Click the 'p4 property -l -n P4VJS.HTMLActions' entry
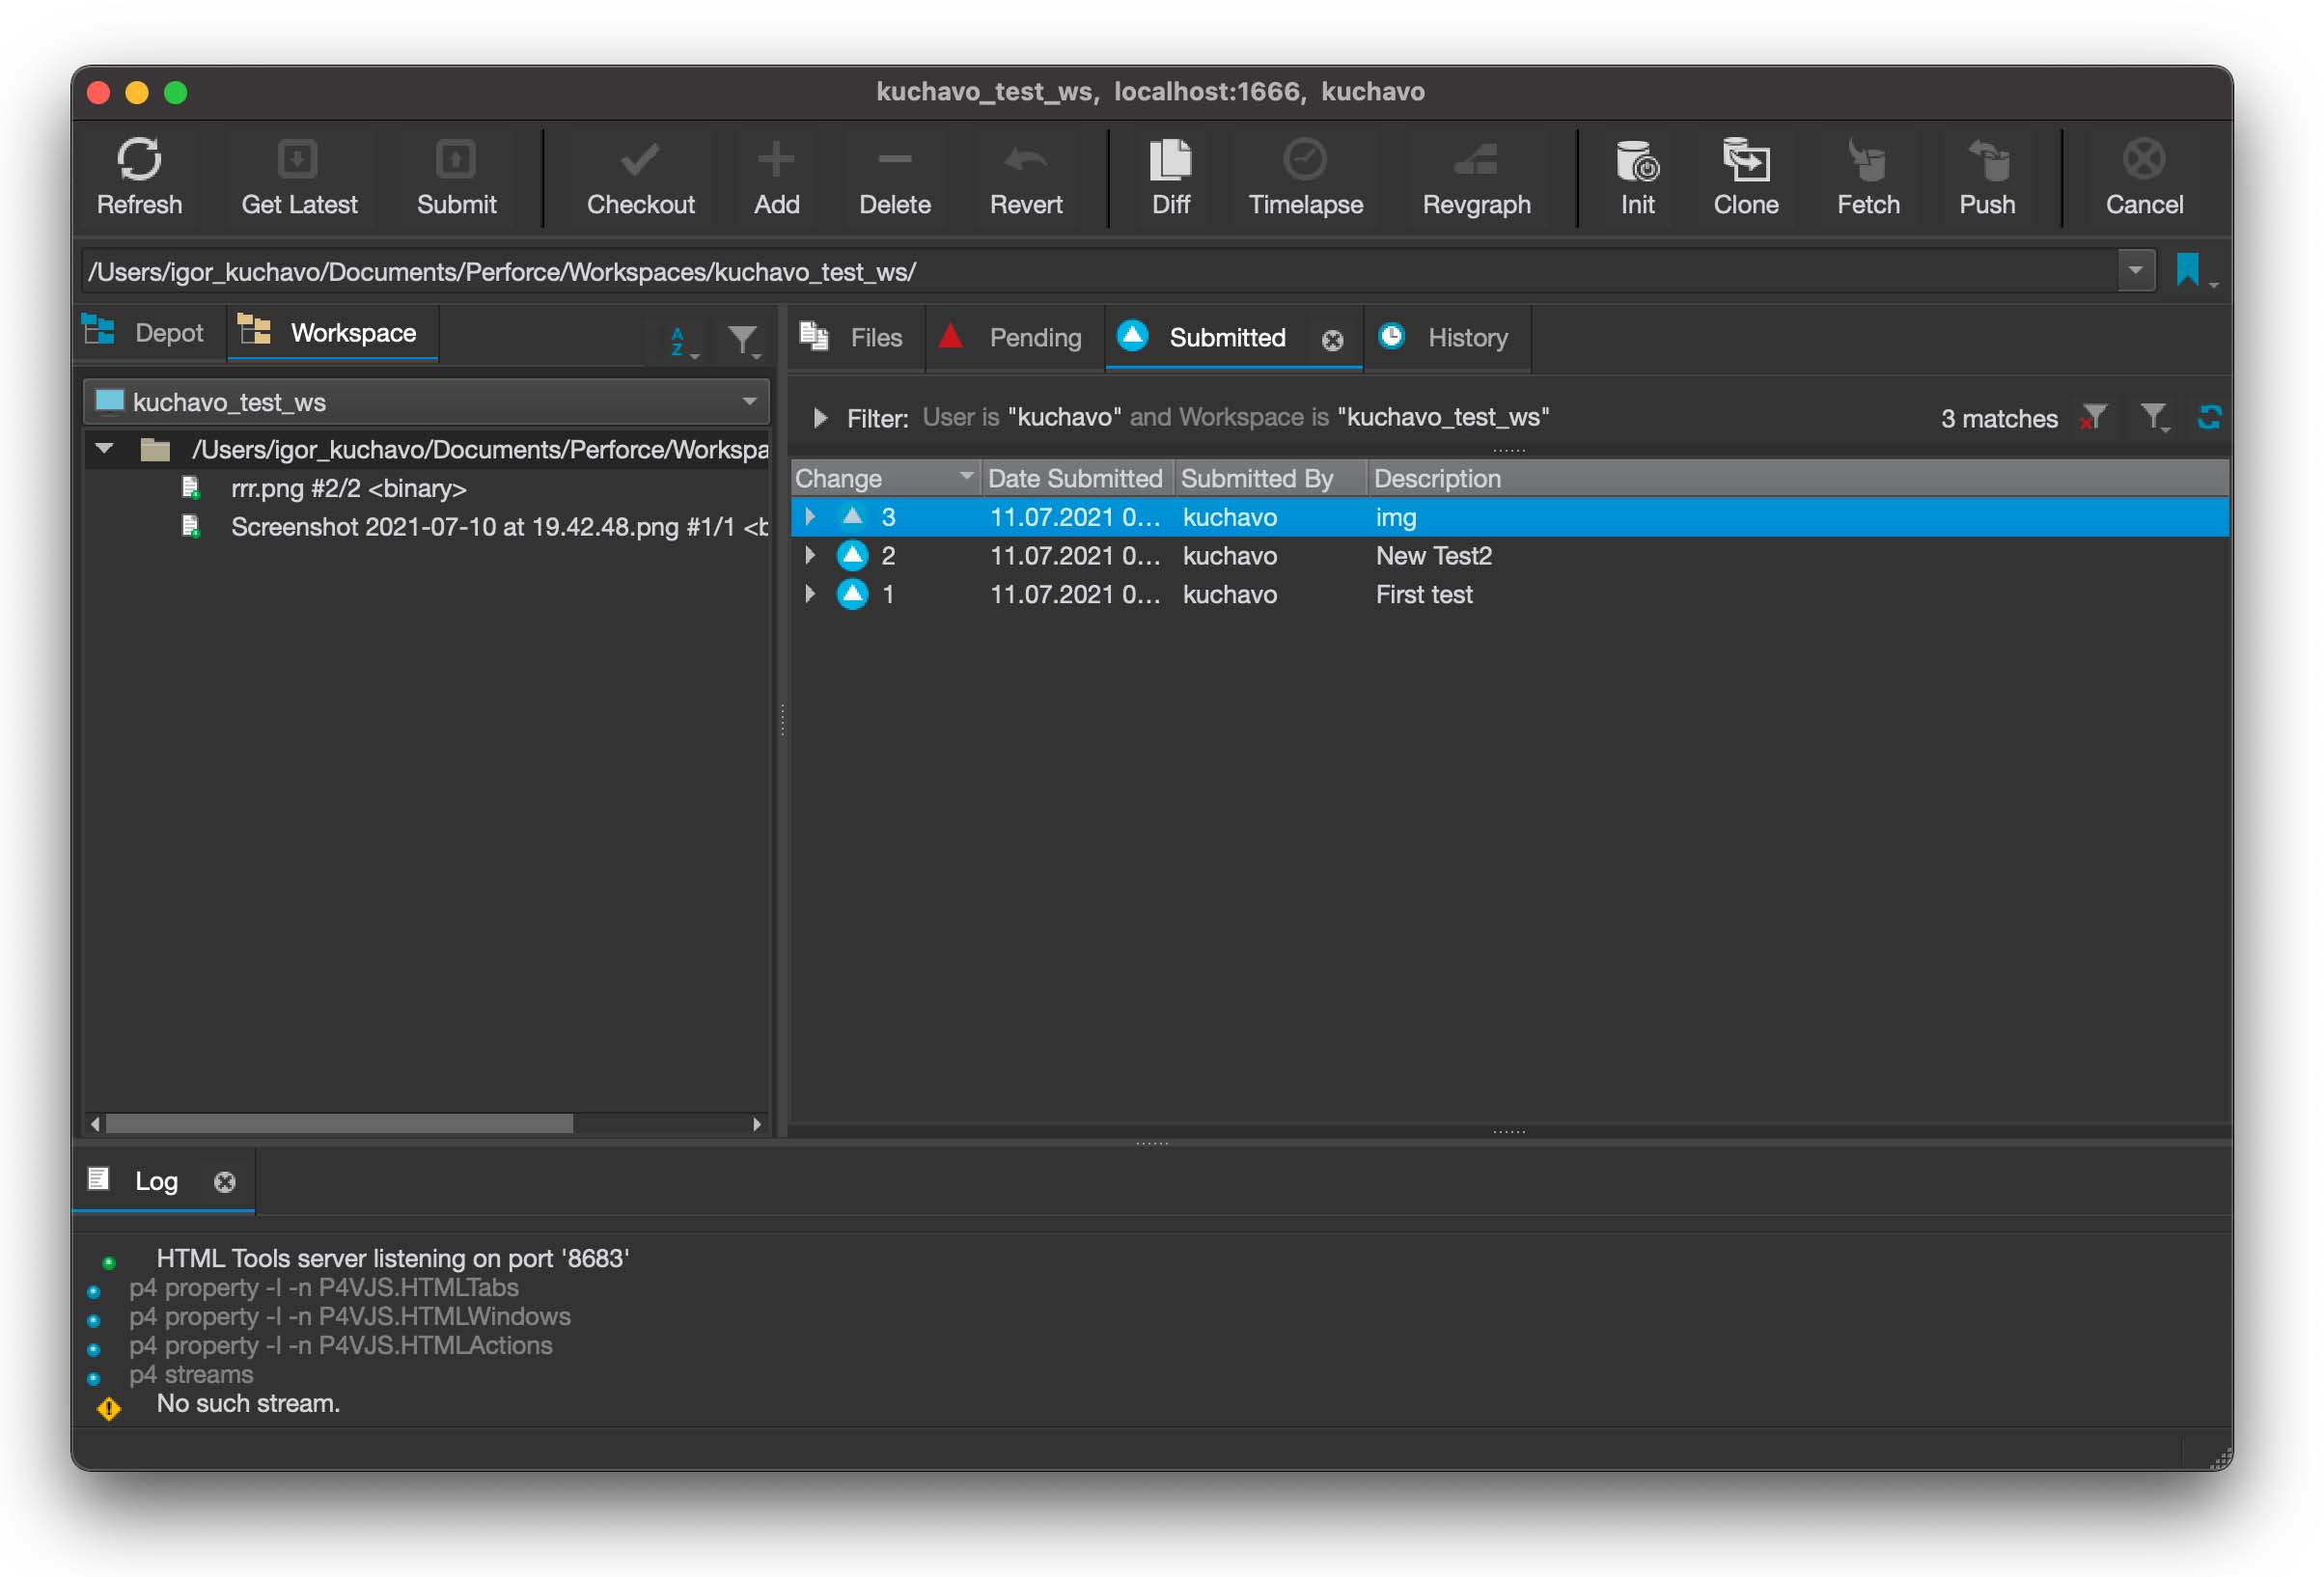 (x=341, y=1345)
